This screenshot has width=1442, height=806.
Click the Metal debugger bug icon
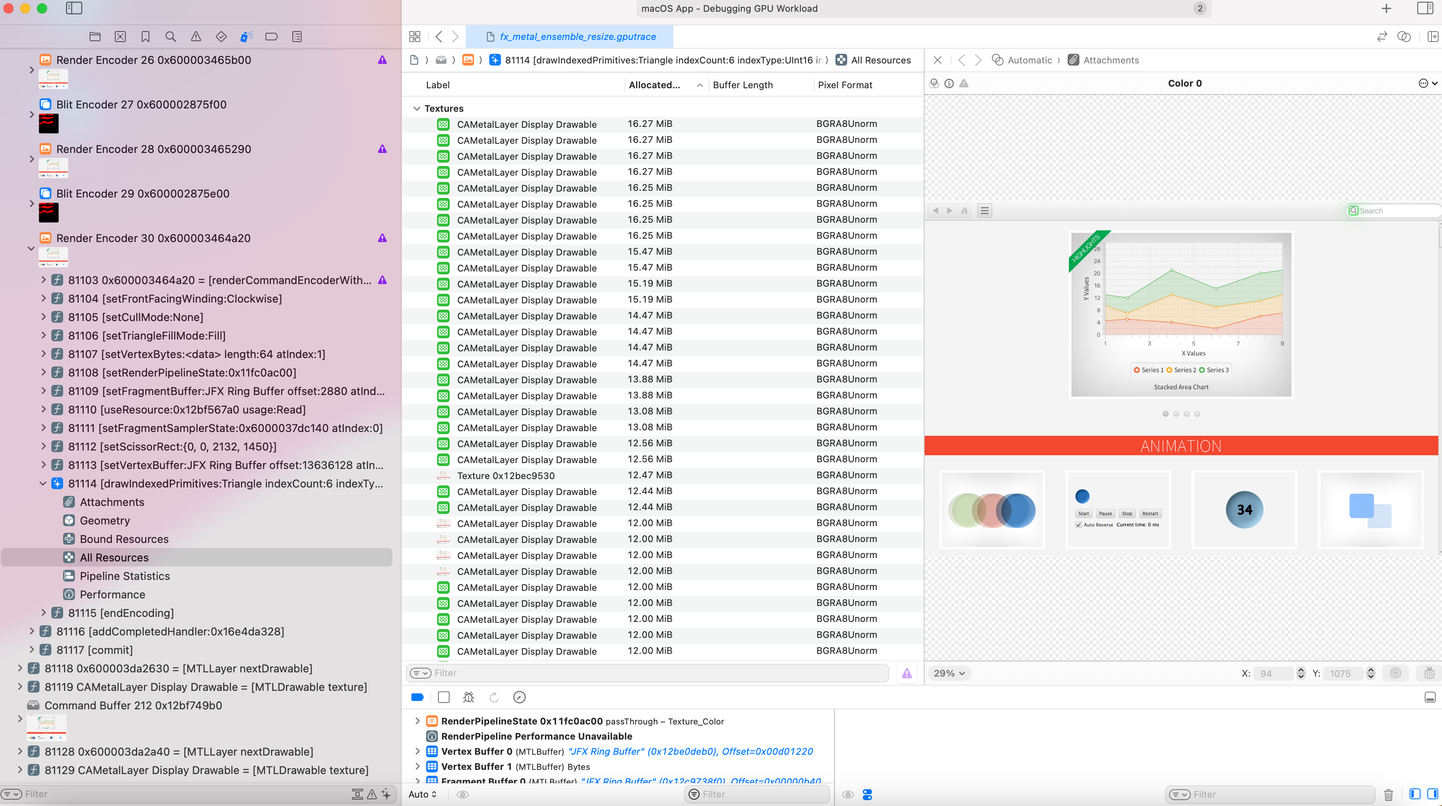(x=469, y=697)
